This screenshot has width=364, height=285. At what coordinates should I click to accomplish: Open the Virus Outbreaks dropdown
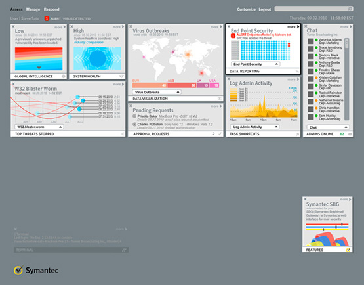point(157,92)
